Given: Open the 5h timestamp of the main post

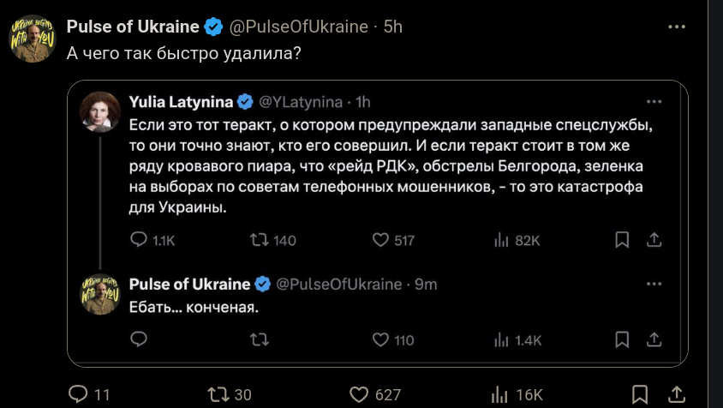Looking at the screenshot, I should coord(392,27).
